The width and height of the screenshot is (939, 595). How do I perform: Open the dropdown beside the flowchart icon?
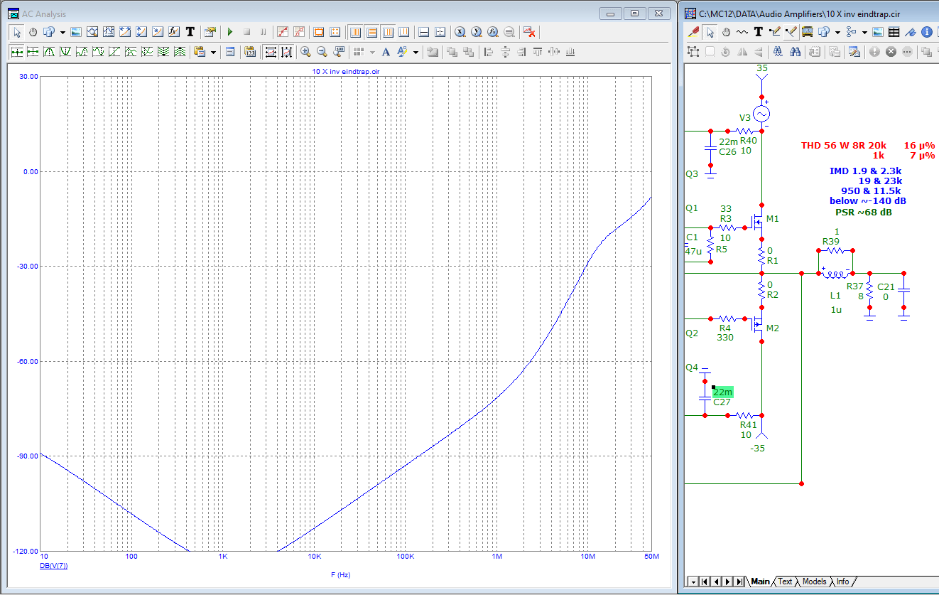[864, 32]
